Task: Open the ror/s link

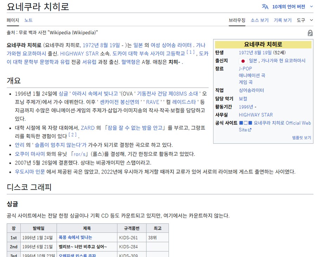Action: point(79,154)
